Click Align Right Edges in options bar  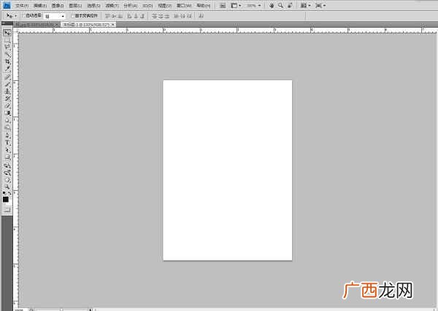(142, 16)
